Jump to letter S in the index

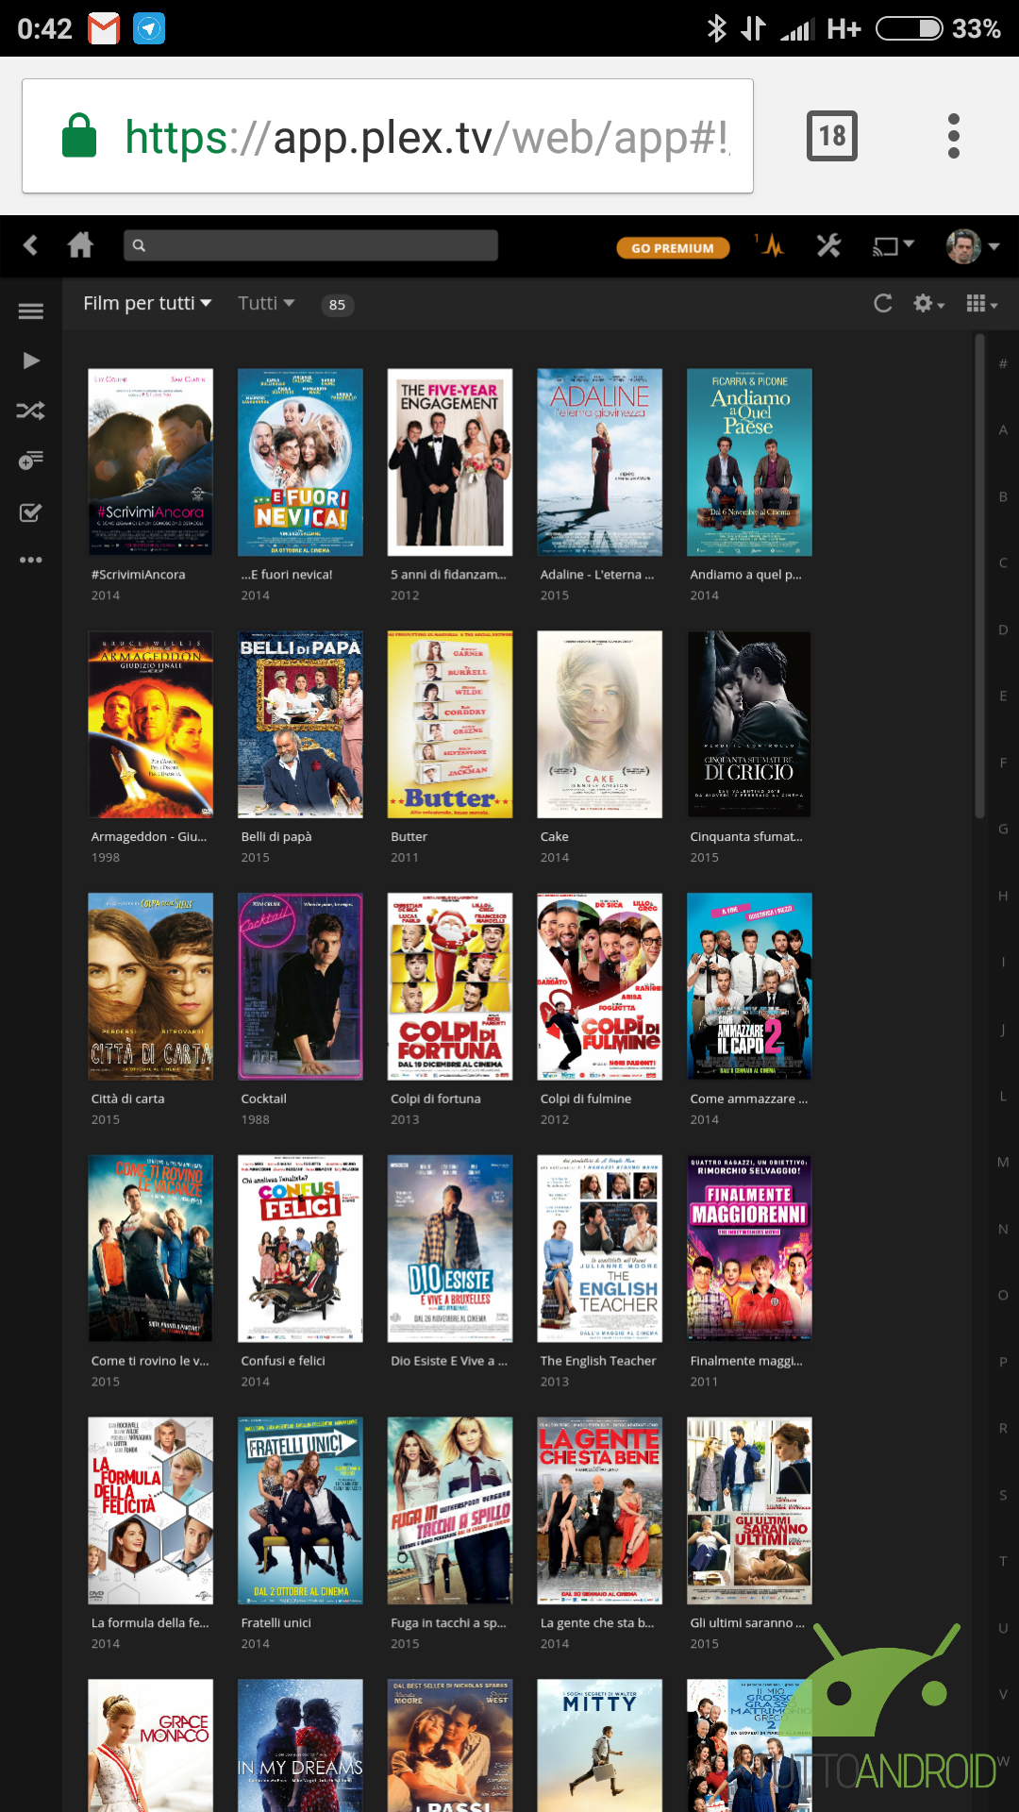(x=1003, y=1495)
